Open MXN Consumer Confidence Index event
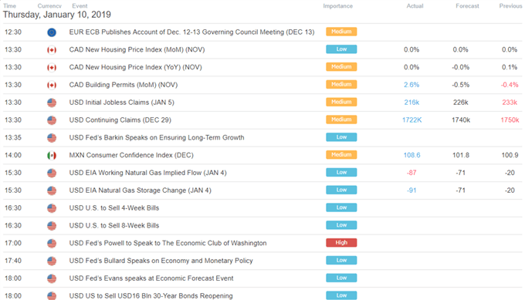 [131, 155]
